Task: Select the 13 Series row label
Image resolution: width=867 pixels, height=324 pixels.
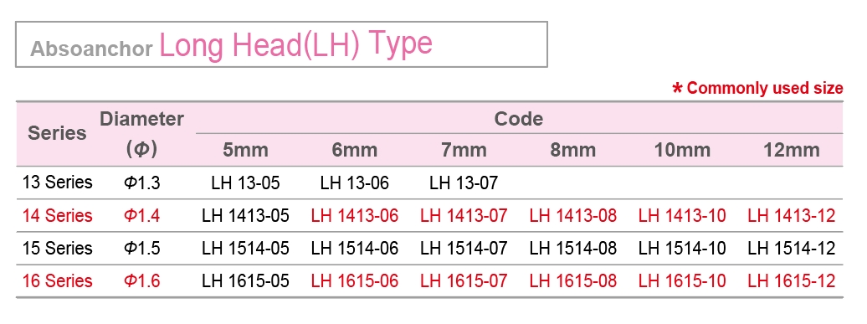Action: click(x=57, y=183)
